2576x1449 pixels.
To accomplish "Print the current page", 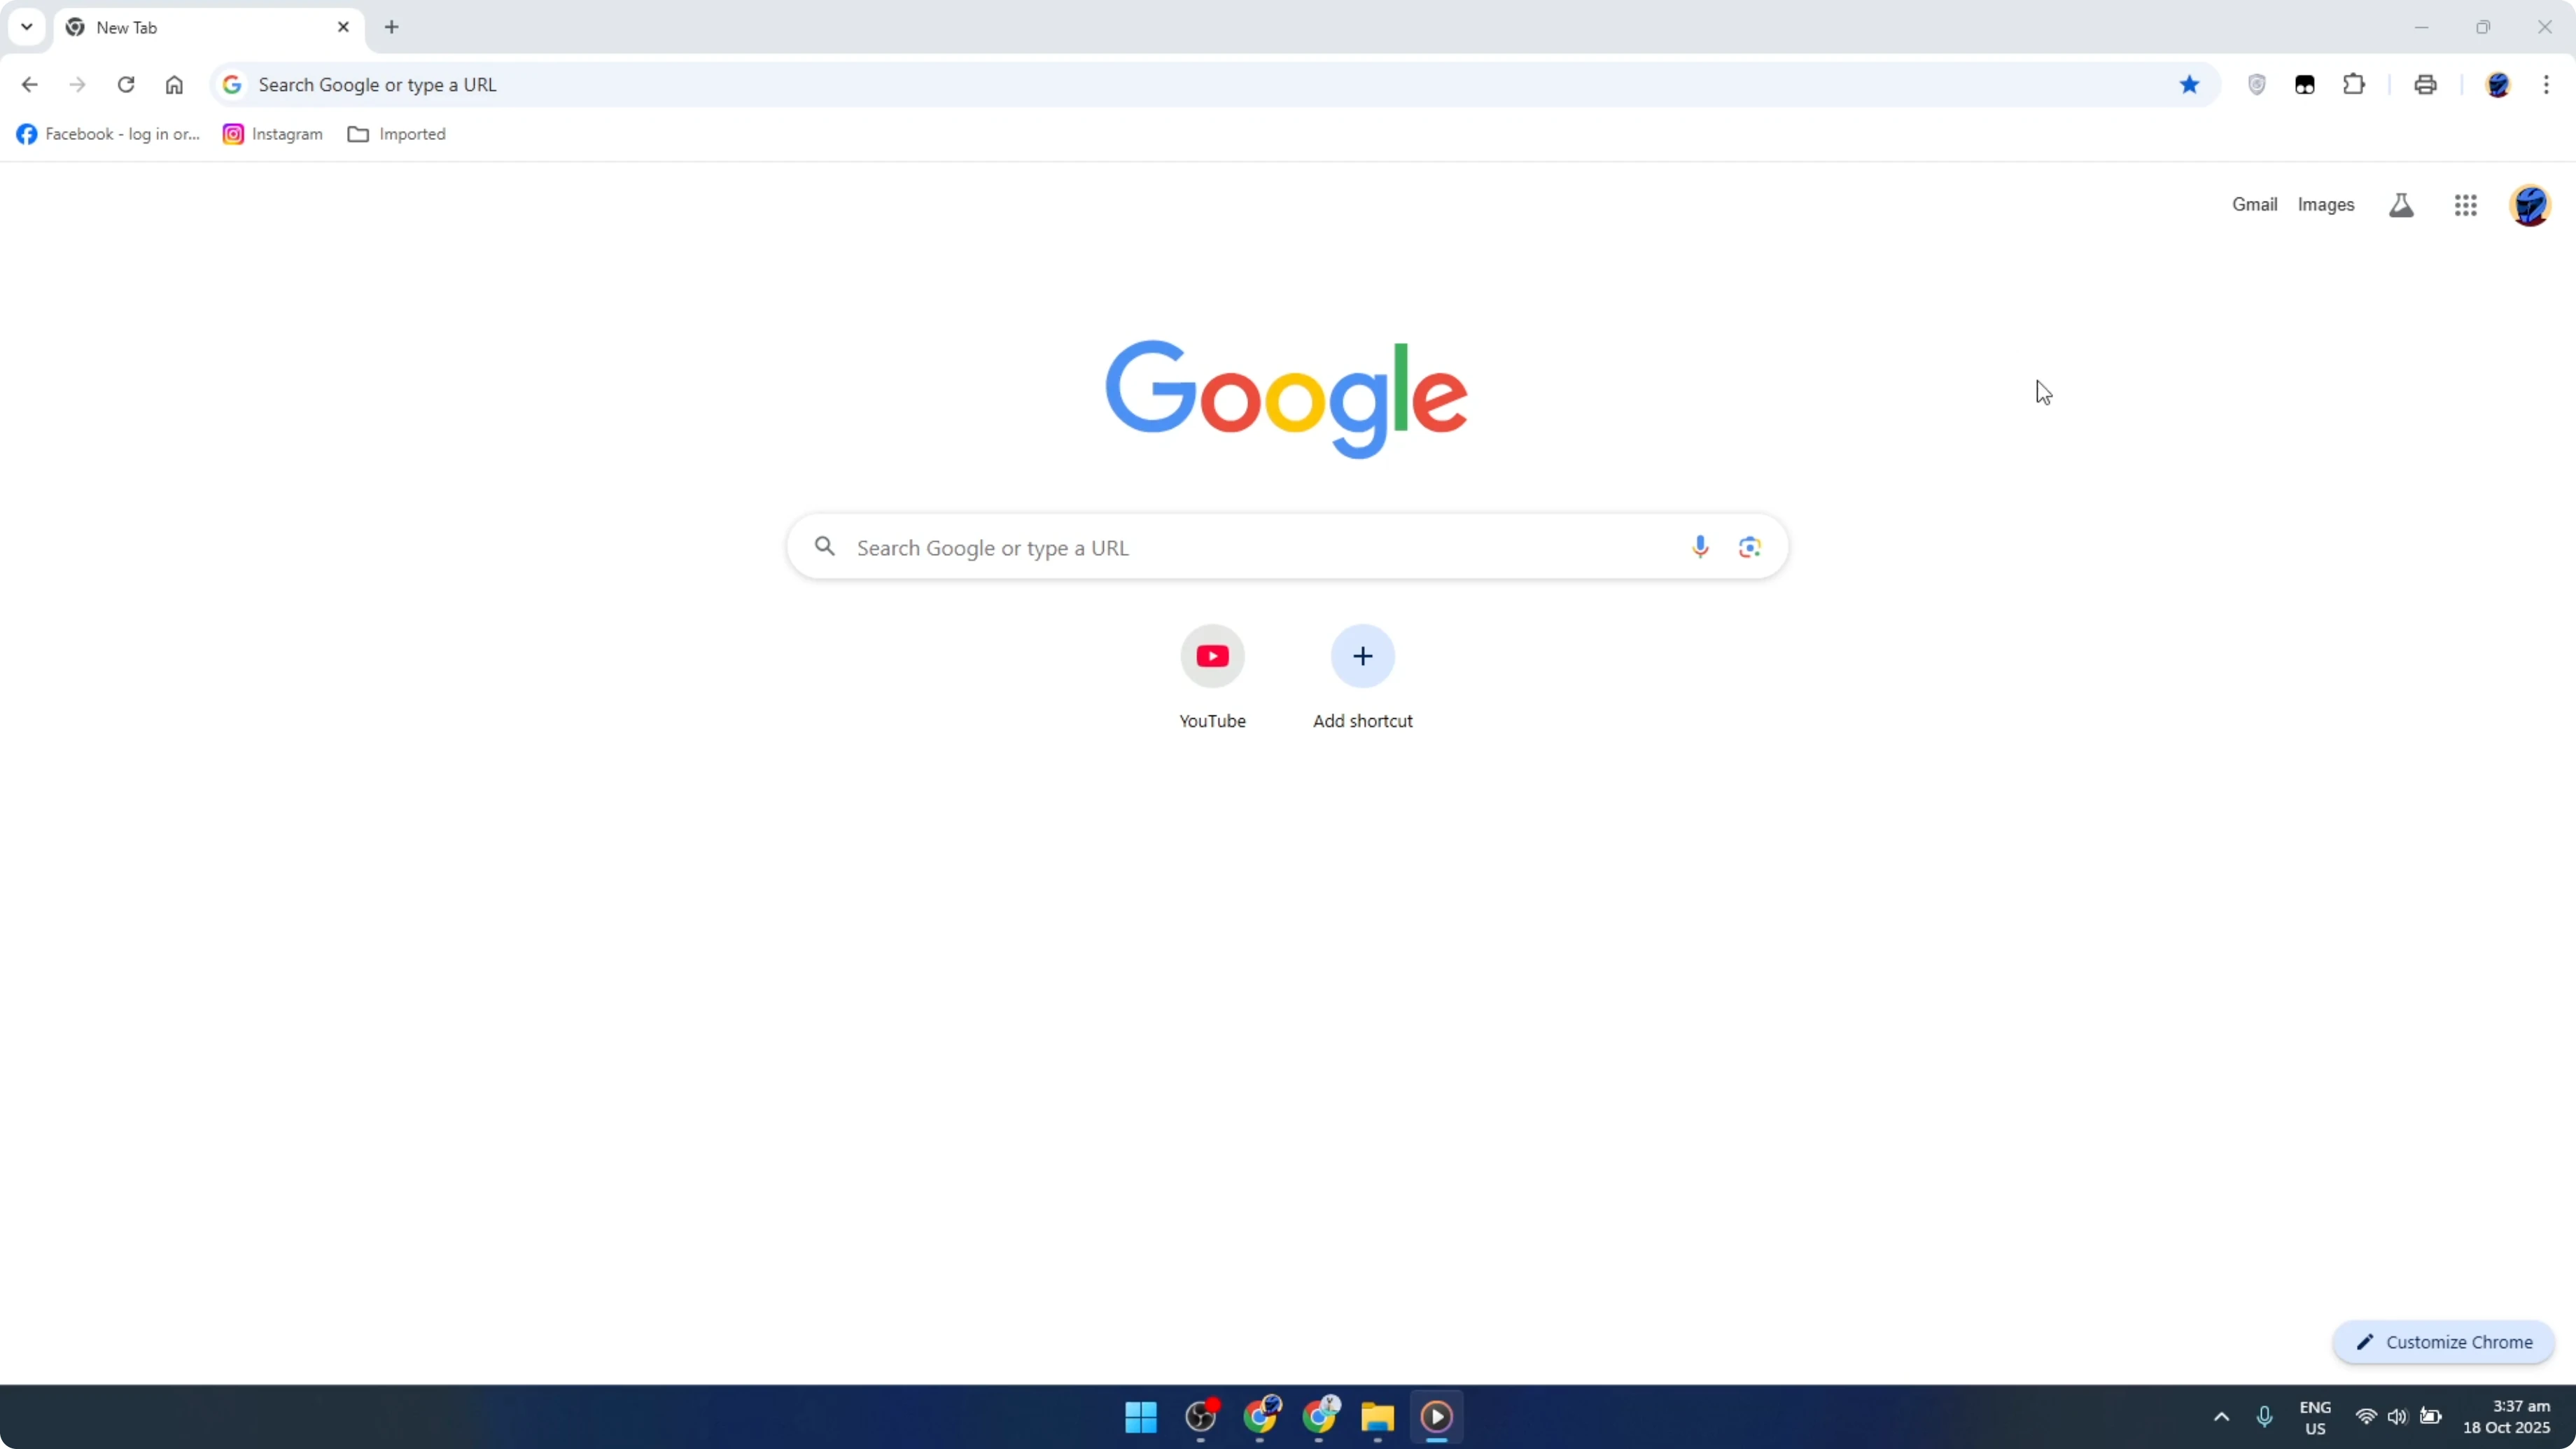I will click(x=2426, y=85).
